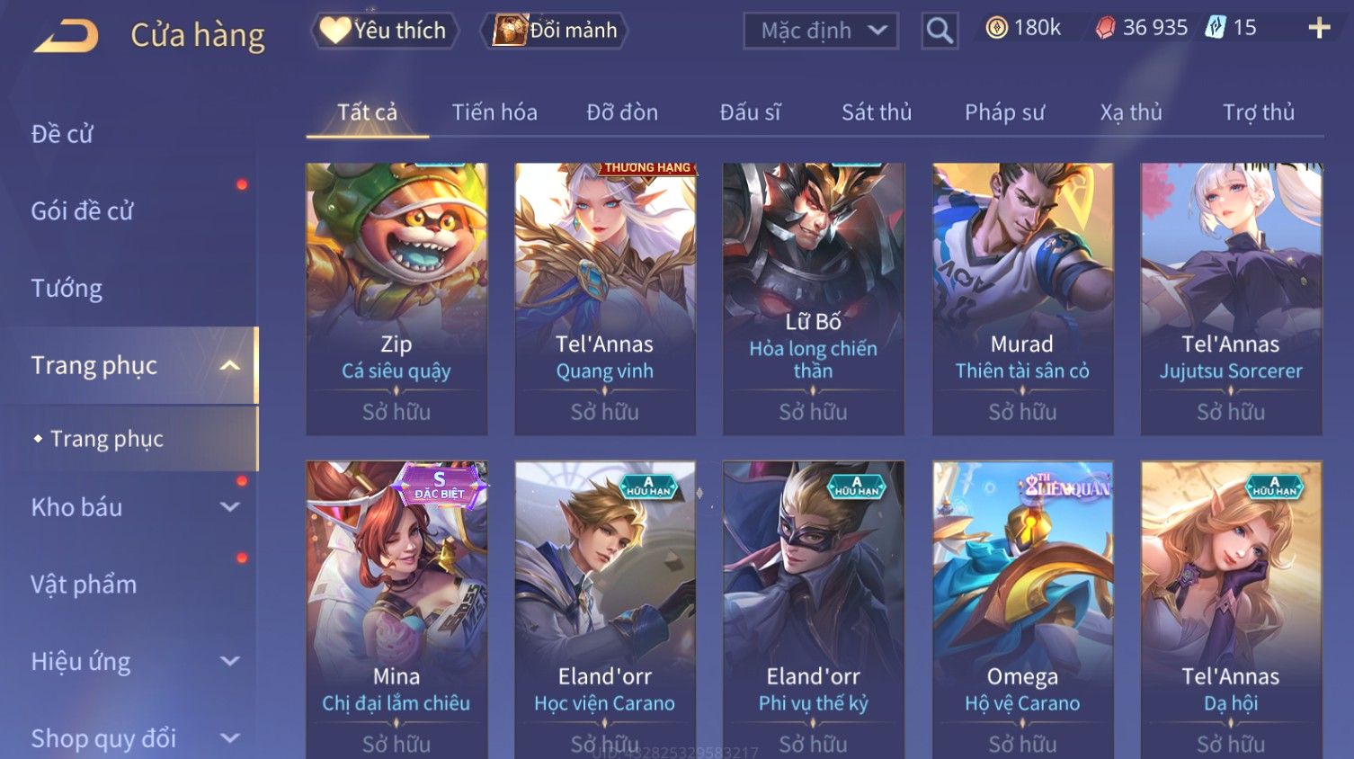Open the Mặc định sort dropdown
The width and height of the screenshot is (1354, 759).
[821, 31]
